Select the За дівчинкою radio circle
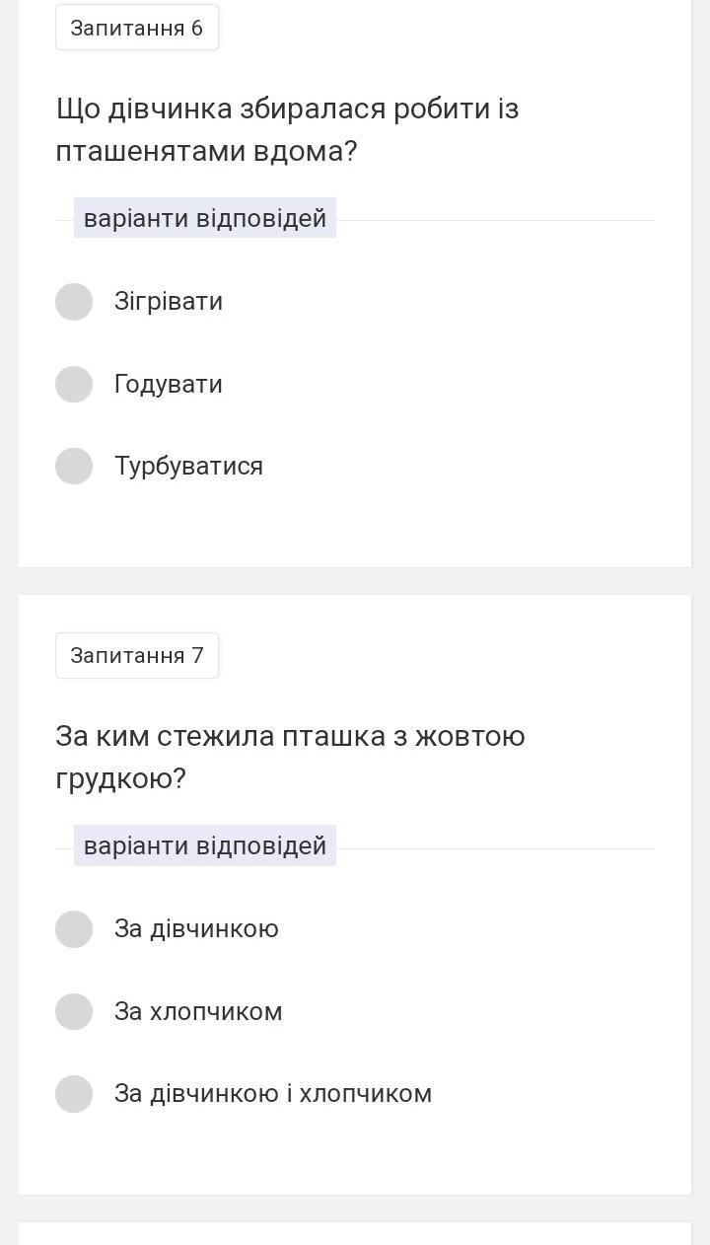 (74, 929)
